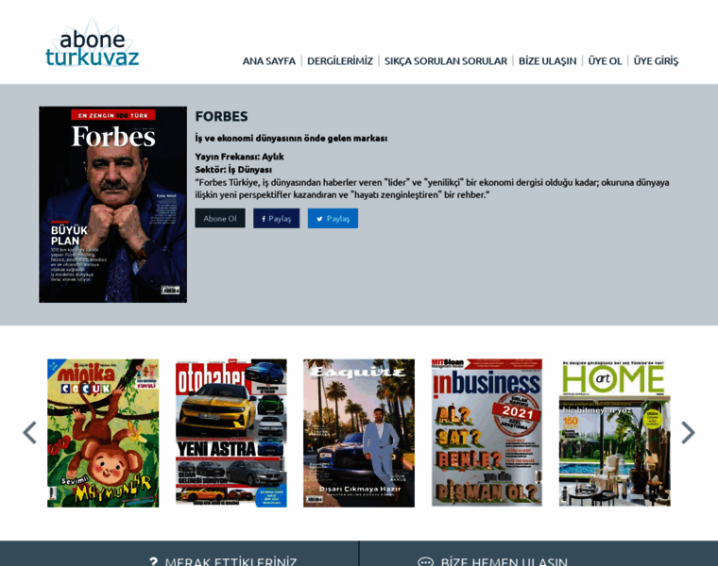The width and height of the screenshot is (718, 566).
Task: Open the Otohaber magazine cover
Action: point(231,433)
